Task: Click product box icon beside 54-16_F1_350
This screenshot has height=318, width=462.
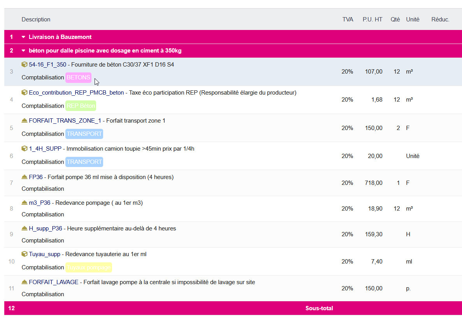Action: pyautogui.click(x=25, y=64)
